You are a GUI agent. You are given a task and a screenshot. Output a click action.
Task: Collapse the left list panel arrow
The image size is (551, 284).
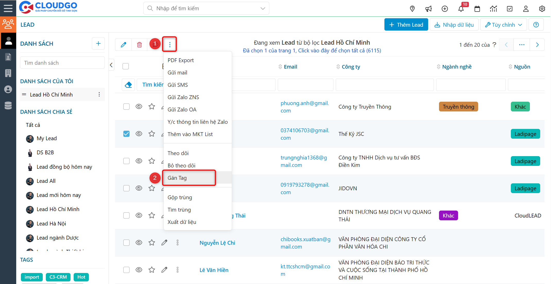(x=111, y=65)
